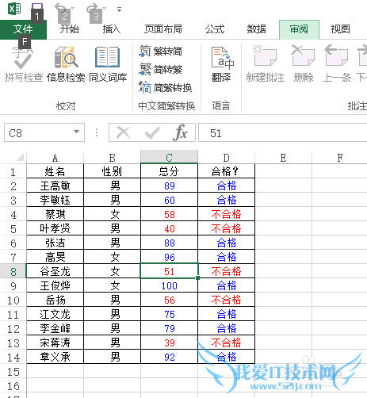
Task: Open 简繁转换 dialog
Action: (x=166, y=88)
